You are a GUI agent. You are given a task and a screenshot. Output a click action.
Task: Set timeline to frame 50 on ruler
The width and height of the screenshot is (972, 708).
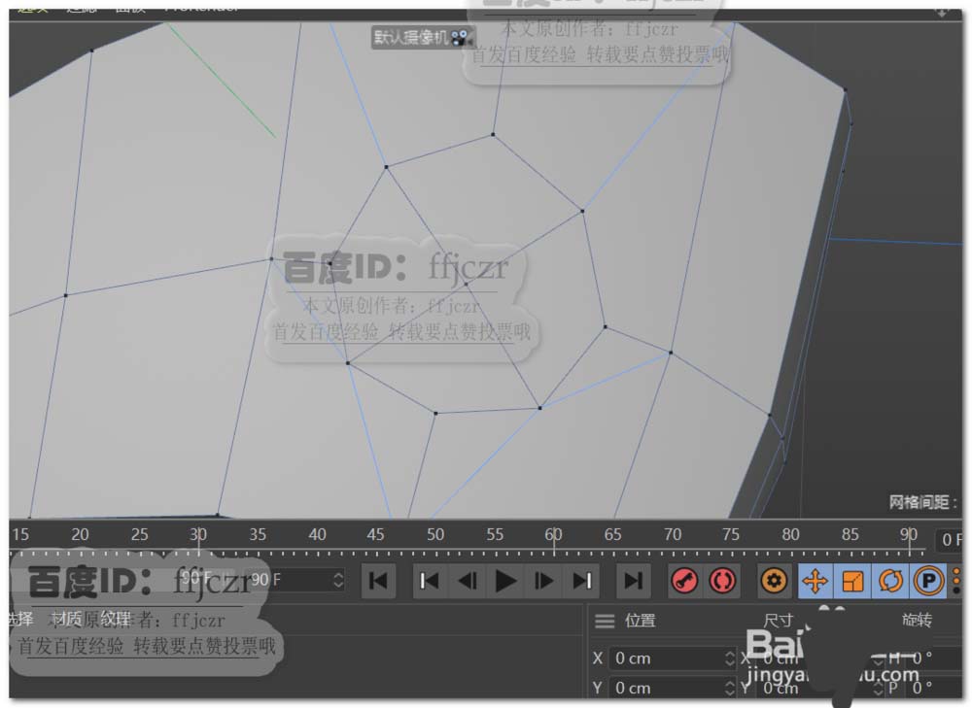tap(435, 534)
